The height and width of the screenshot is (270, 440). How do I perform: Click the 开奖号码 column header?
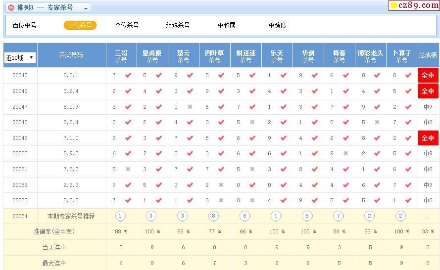[71, 55]
